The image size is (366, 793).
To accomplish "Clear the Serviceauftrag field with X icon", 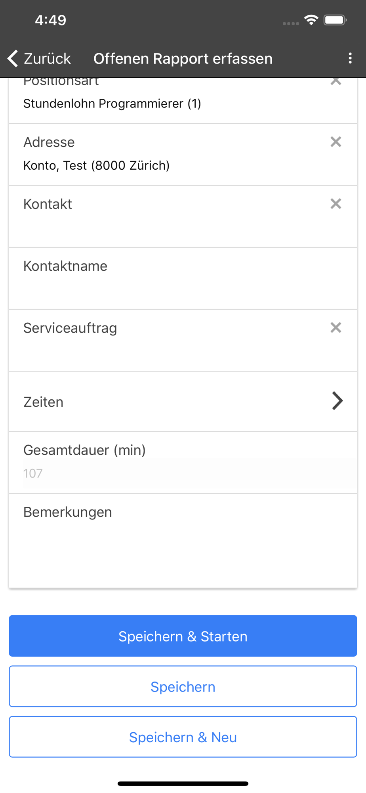I will click(335, 328).
